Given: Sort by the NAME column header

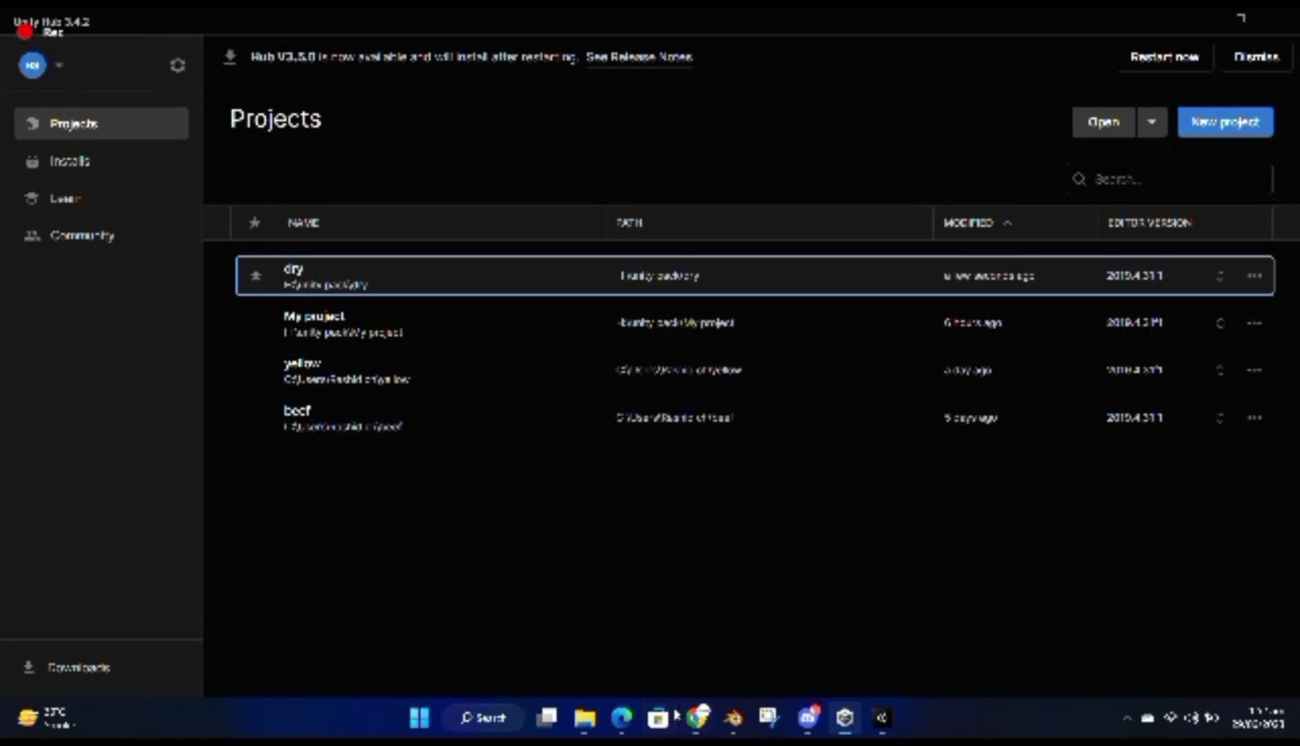Looking at the screenshot, I should 303,222.
